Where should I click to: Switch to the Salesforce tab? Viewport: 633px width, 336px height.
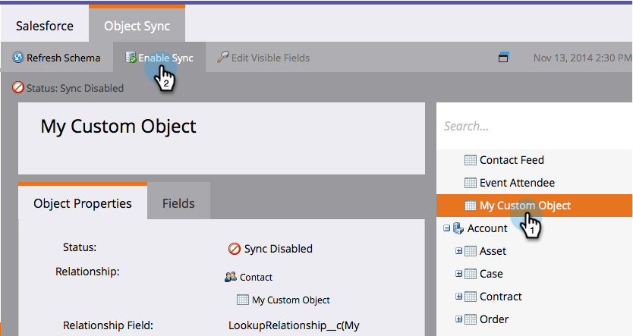(45, 26)
